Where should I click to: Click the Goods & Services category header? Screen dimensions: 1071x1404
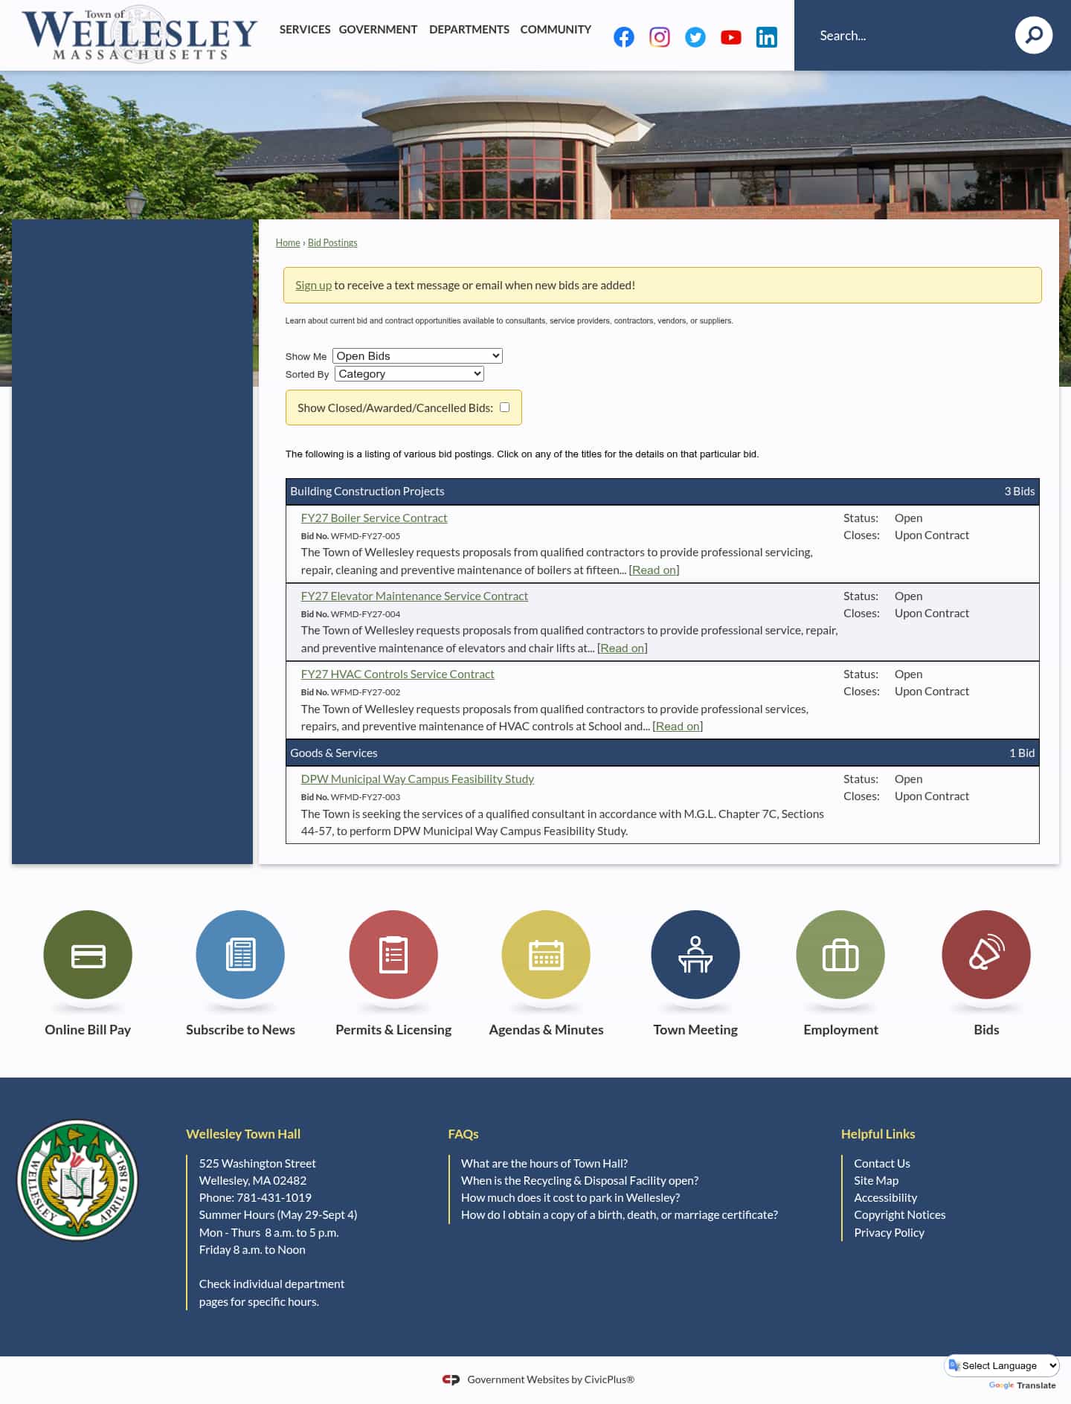pyautogui.click(x=662, y=753)
